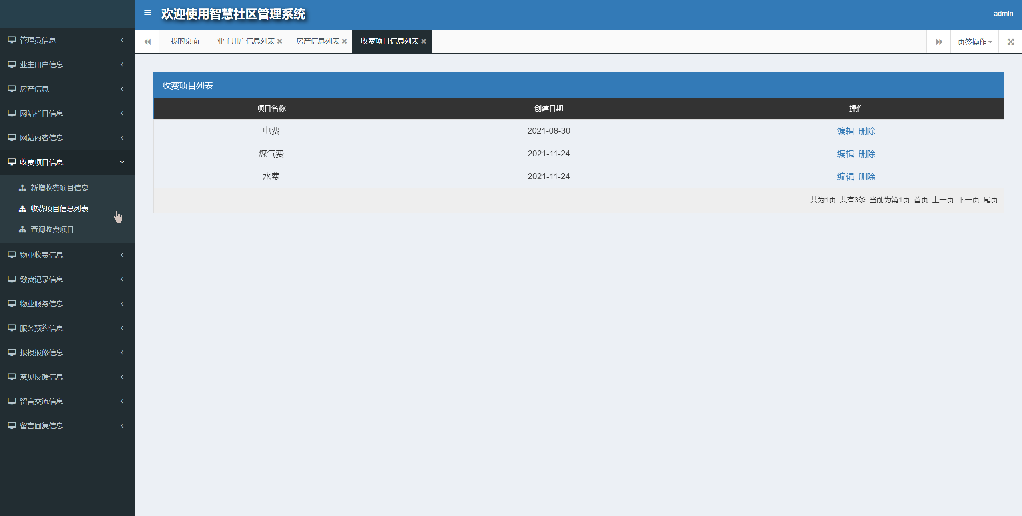
Task: Expand the 网站内容信息 menu chevron
Action: coord(122,138)
